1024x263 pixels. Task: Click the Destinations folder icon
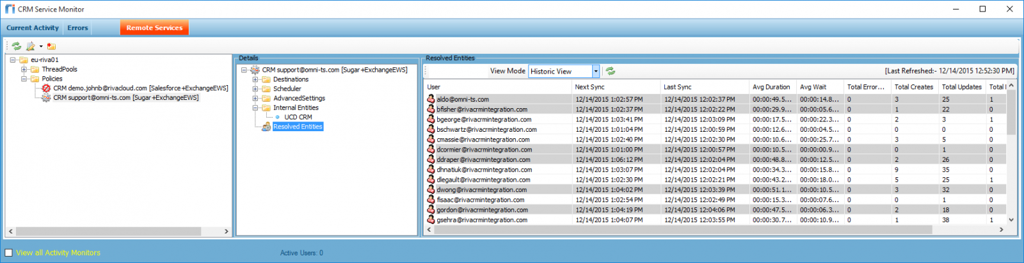pos(266,79)
